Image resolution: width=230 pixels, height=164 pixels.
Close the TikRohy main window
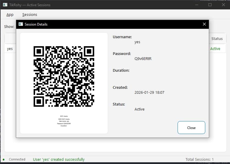(224, 5)
